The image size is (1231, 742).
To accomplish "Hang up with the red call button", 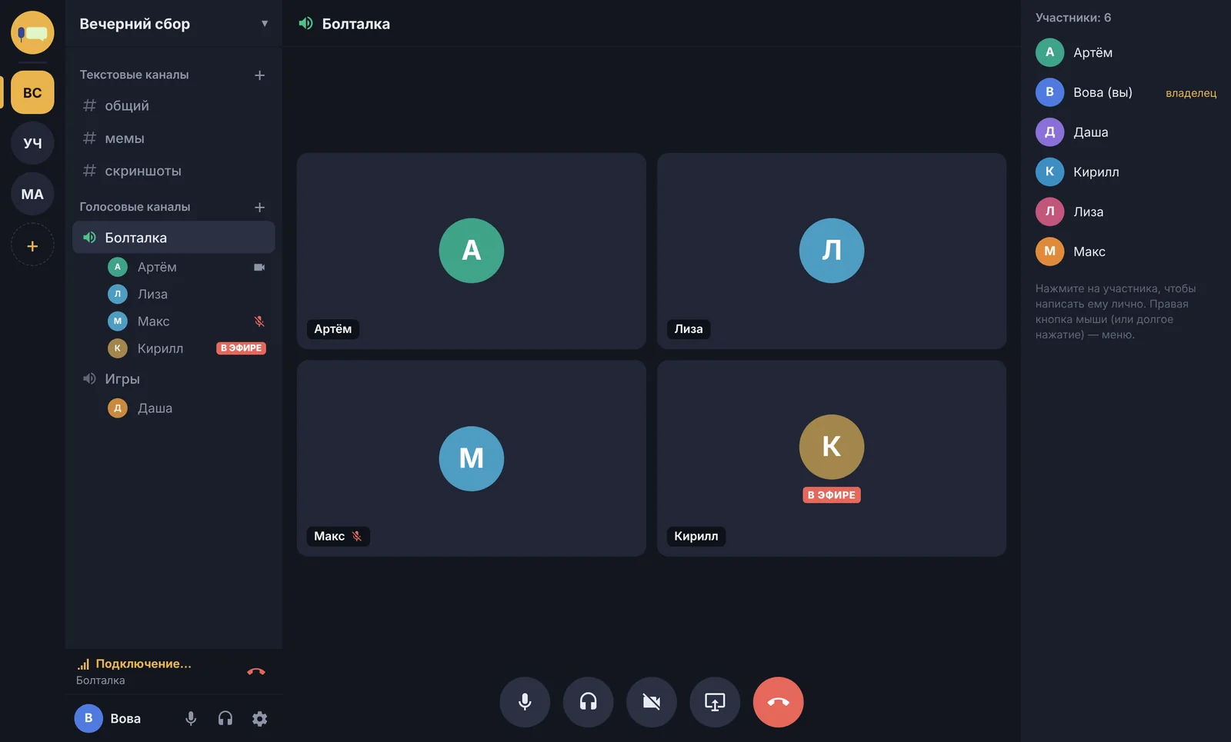I will pos(778,702).
